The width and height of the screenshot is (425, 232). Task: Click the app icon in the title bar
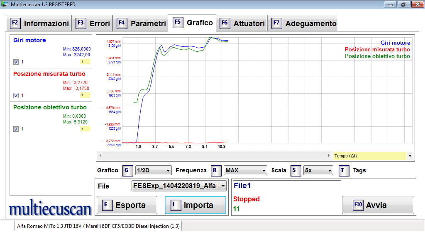(5, 4)
